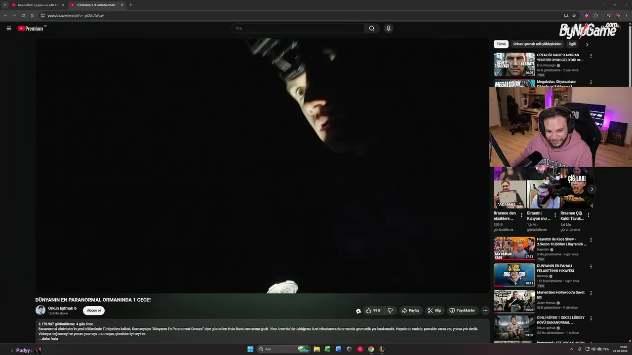Open options menu for Megalodon video
The width and height of the screenshot is (632, 355).
click(x=591, y=82)
